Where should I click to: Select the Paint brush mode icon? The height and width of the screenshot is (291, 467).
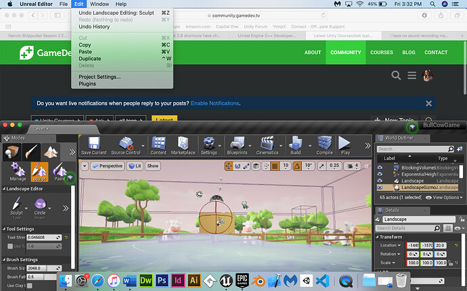click(x=31, y=152)
